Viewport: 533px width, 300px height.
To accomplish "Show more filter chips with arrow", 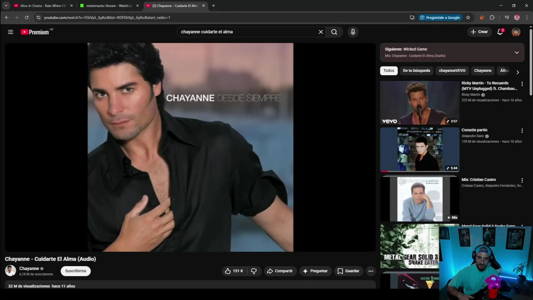I will pos(518,72).
